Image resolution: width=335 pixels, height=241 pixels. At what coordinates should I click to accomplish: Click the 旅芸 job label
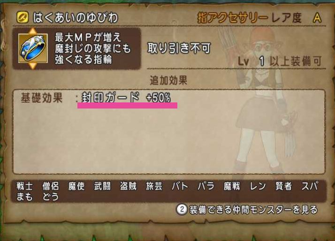(x=154, y=186)
